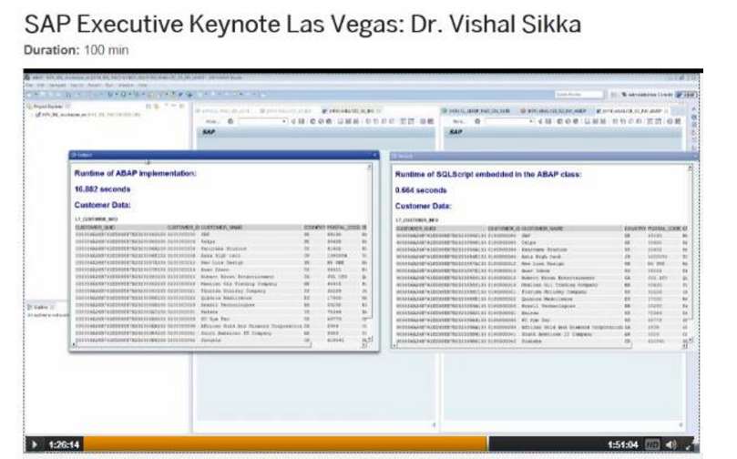737x459 pixels.
Task: Open the video in fullscreen mode
Action: tap(690, 444)
